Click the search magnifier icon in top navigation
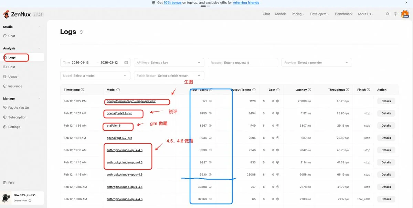 pyautogui.click(x=388, y=14)
